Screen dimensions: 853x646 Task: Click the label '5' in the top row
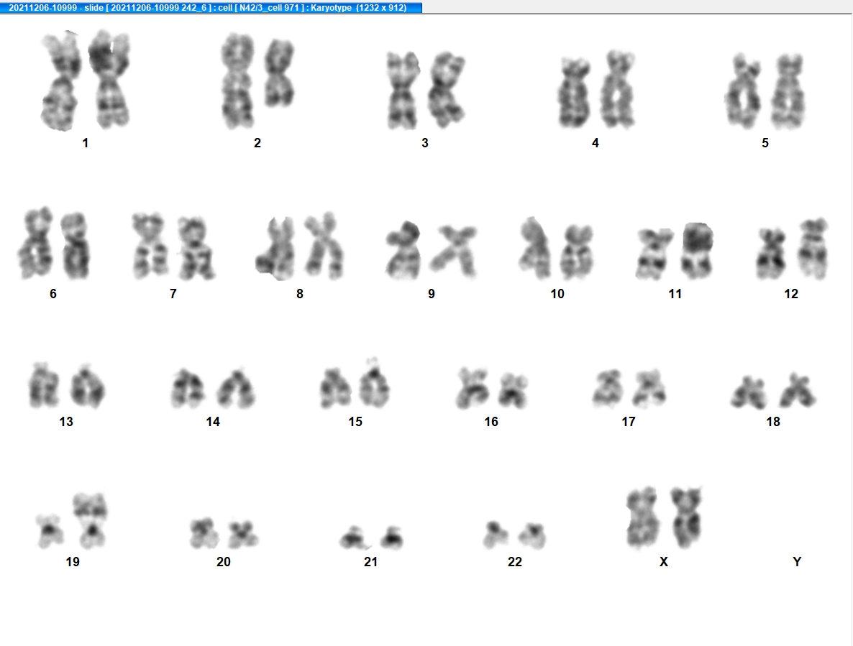(x=765, y=143)
